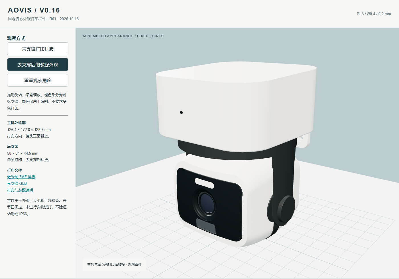Click the 主机与后支架打印后粘接 caption
This screenshot has width=399, height=279.
pyautogui.click(x=106, y=264)
